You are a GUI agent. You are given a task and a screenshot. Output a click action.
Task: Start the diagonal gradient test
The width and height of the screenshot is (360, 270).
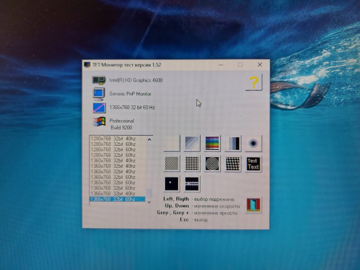(192, 143)
